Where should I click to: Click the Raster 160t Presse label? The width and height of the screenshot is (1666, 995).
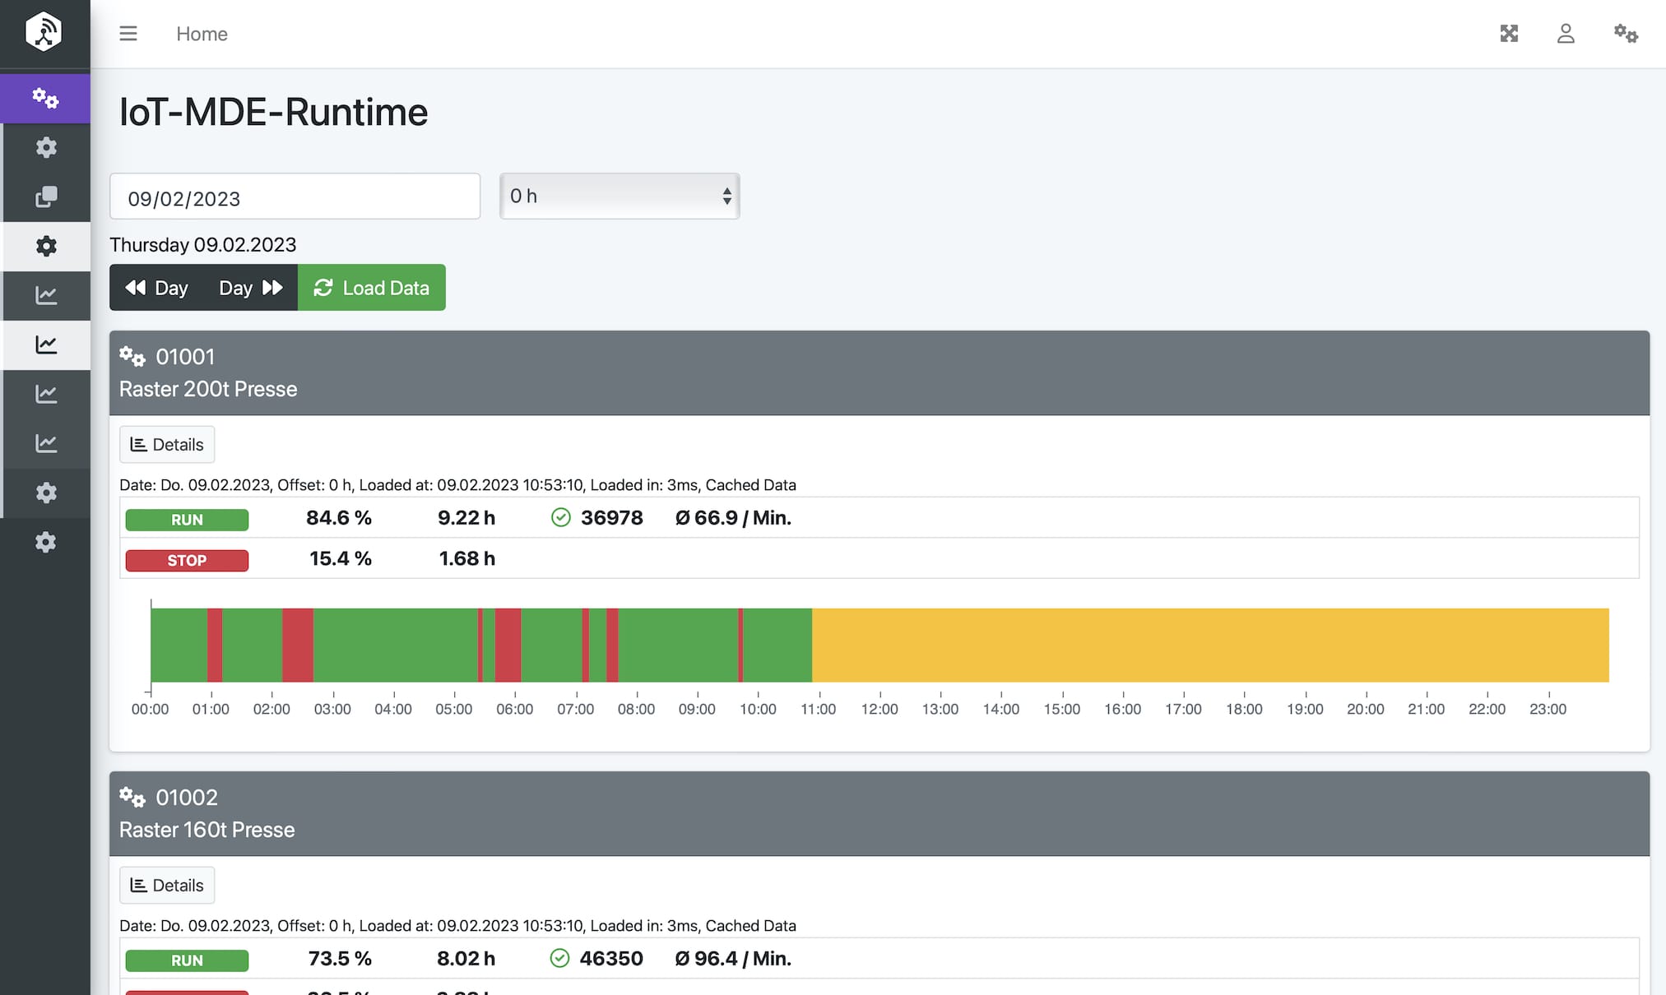click(x=207, y=830)
